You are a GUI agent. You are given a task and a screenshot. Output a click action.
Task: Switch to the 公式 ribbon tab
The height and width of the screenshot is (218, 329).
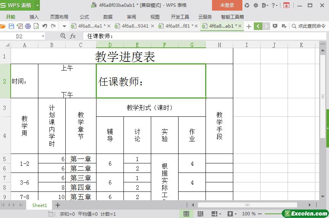point(84,17)
